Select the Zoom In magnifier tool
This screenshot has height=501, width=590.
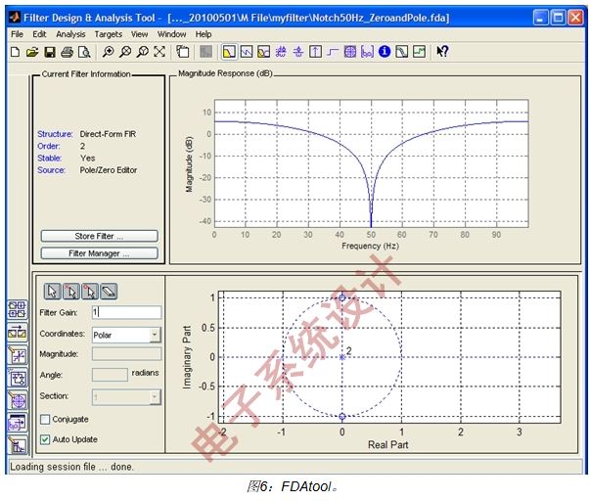click(x=108, y=52)
